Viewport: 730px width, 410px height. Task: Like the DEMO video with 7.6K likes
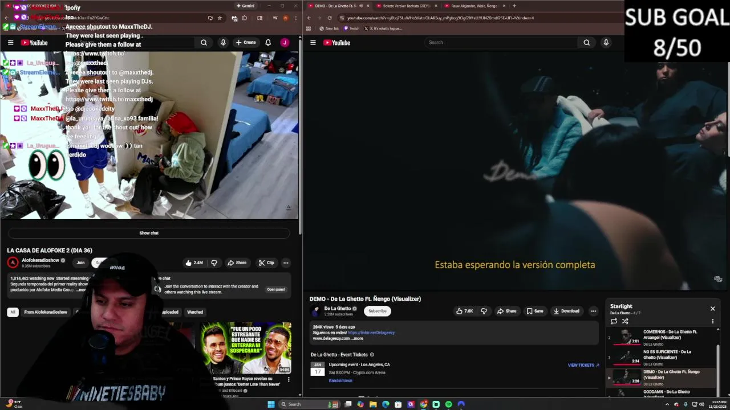[x=464, y=311]
